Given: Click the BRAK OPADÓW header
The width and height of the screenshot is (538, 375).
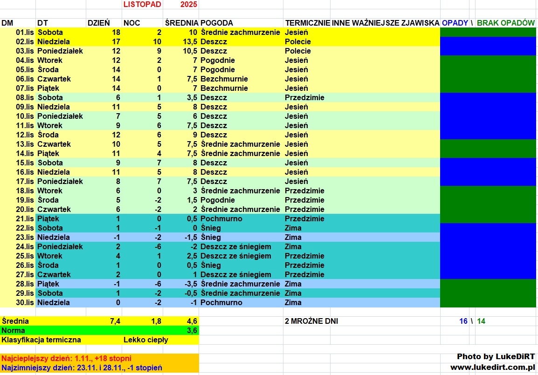Looking at the screenshot, I should tap(505, 23).
